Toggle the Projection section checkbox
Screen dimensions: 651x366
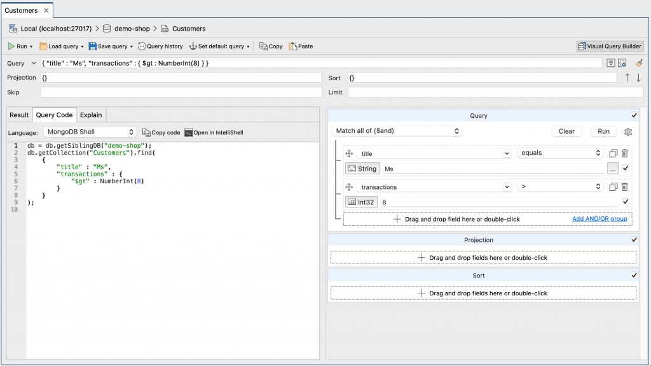coord(634,240)
